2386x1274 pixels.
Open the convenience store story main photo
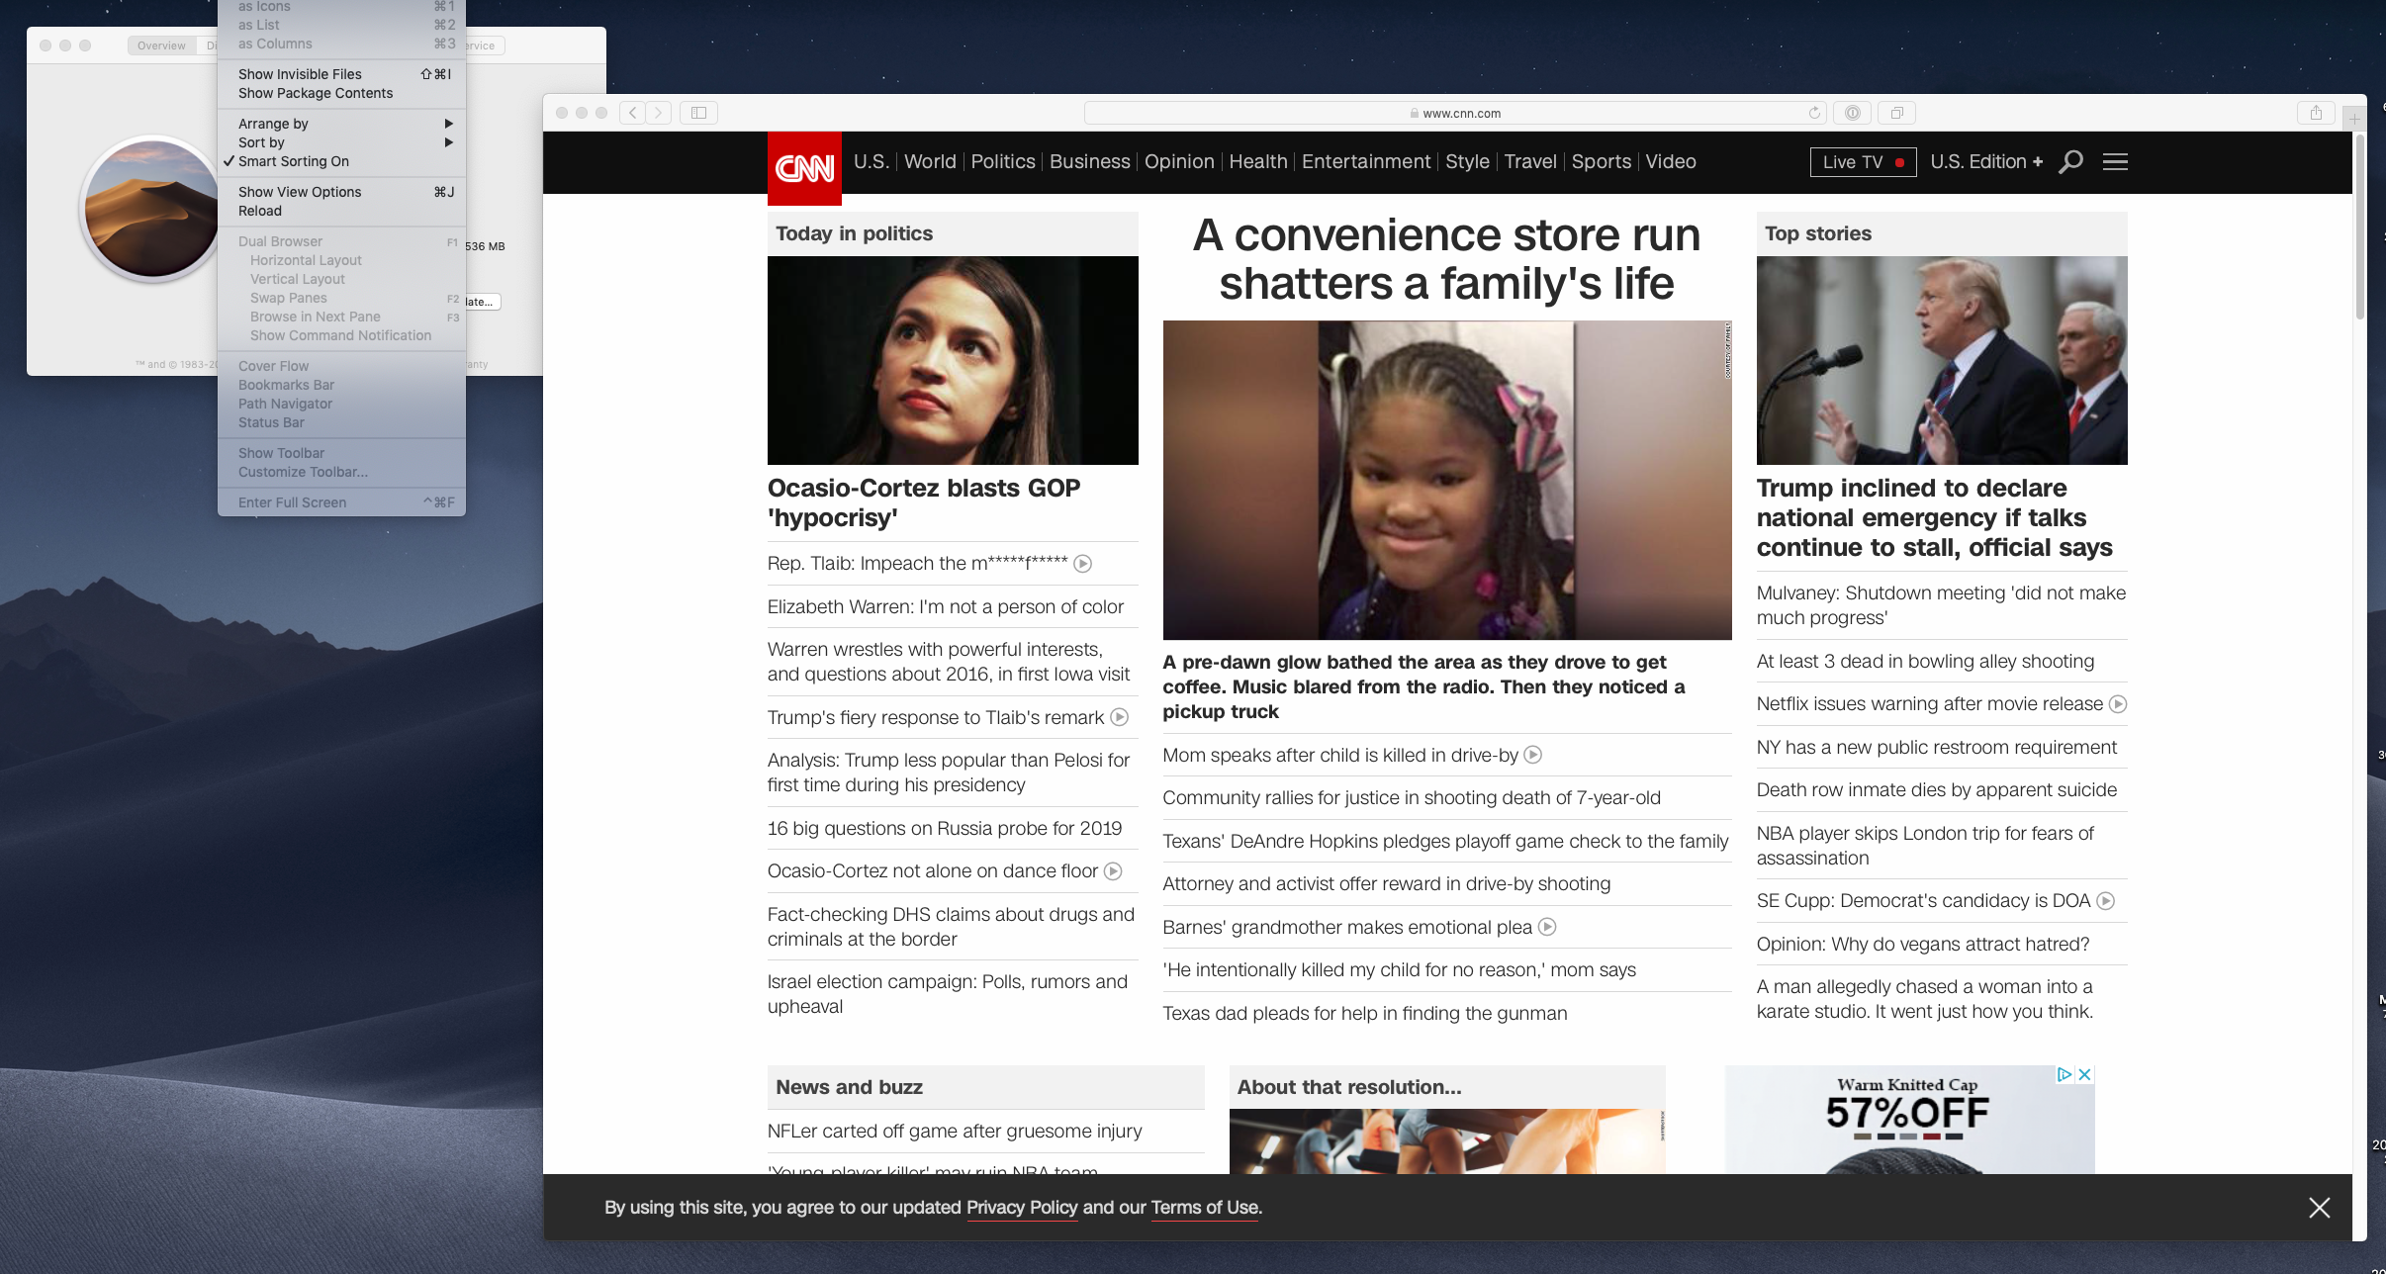tap(1447, 480)
